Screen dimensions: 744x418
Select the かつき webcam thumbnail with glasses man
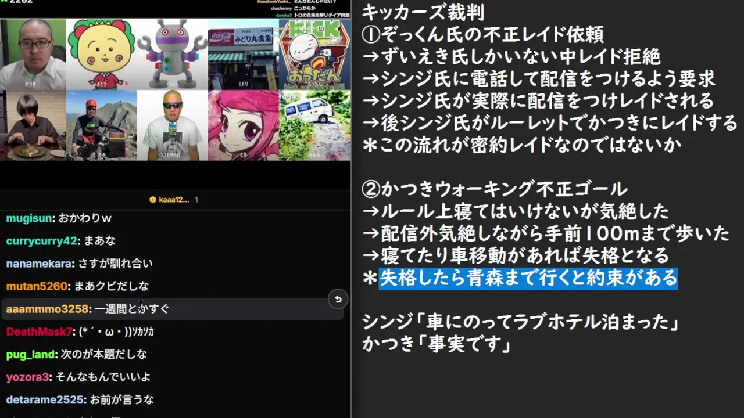pyautogui.click(x=33, y=55)
